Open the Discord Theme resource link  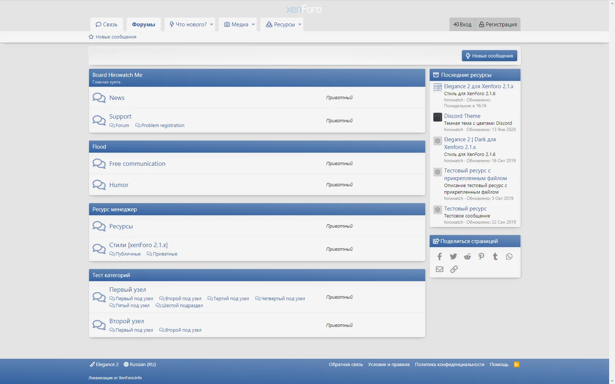point(462,116)
